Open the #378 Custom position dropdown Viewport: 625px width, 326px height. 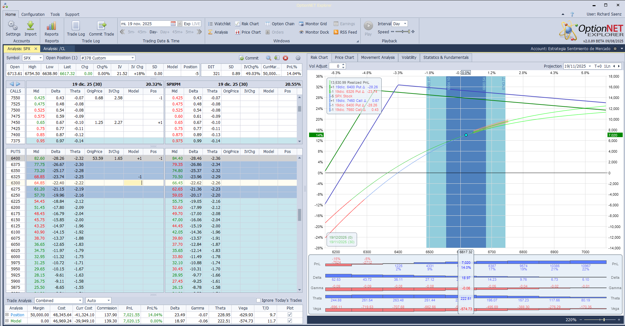tap(133, 58)
